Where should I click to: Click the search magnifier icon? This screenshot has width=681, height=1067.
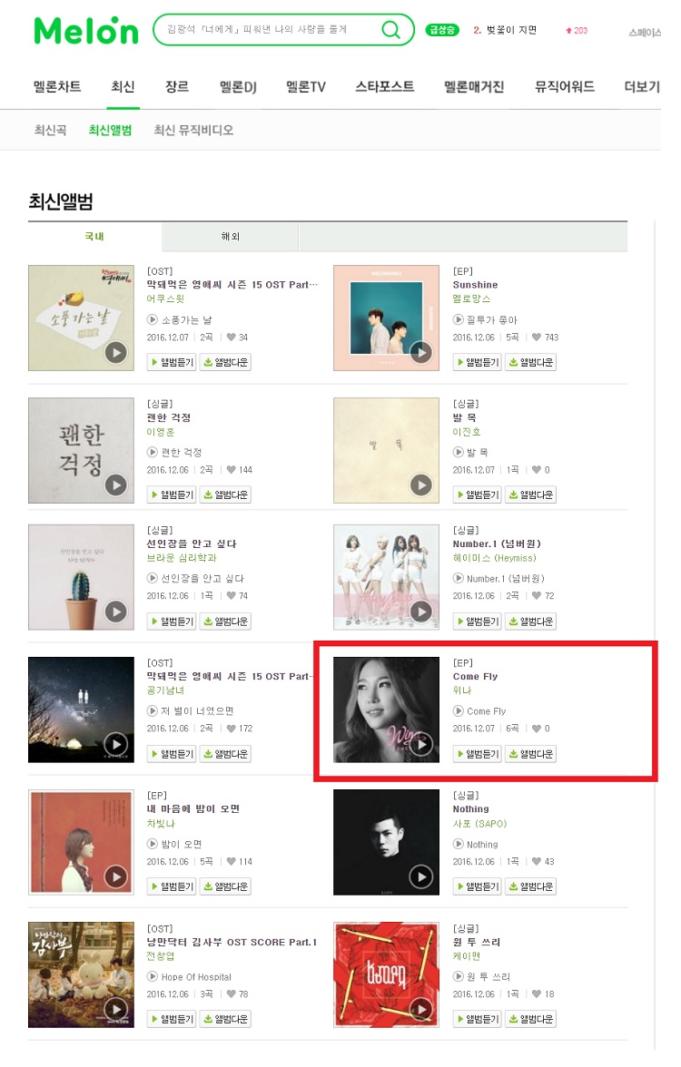[x=390, y=30]
